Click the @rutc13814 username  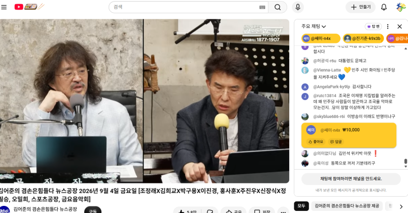click(x=325, y=96)
